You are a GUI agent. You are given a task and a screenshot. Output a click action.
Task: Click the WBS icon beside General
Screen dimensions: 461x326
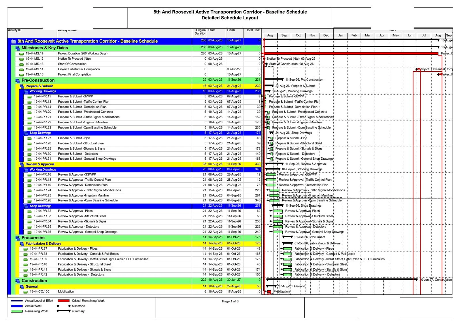(x=22, y=287)
